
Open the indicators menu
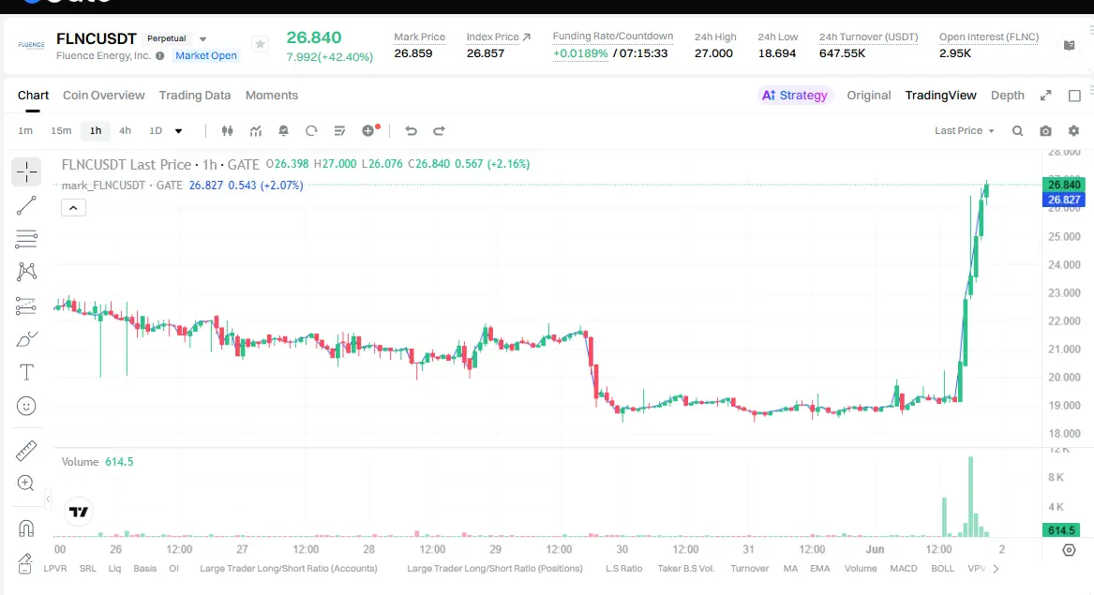pos(255,130)
